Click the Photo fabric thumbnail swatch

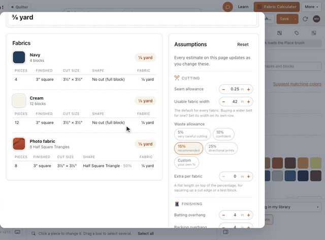coord(19,144)
